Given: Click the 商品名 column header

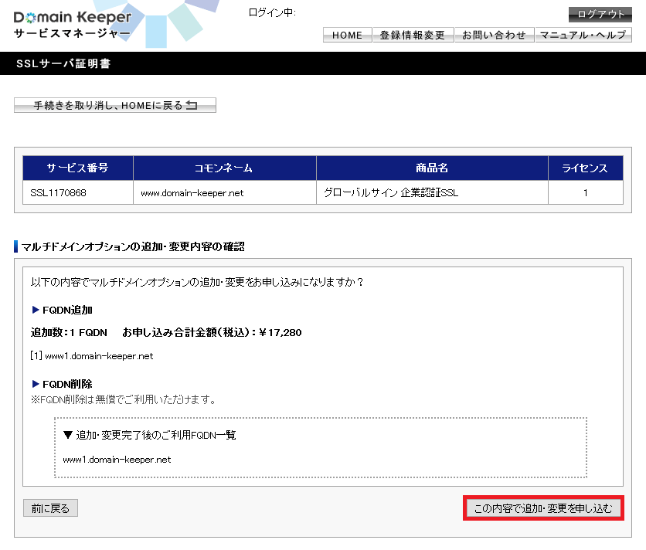Looking at the screenshot, I should [432, 168].
